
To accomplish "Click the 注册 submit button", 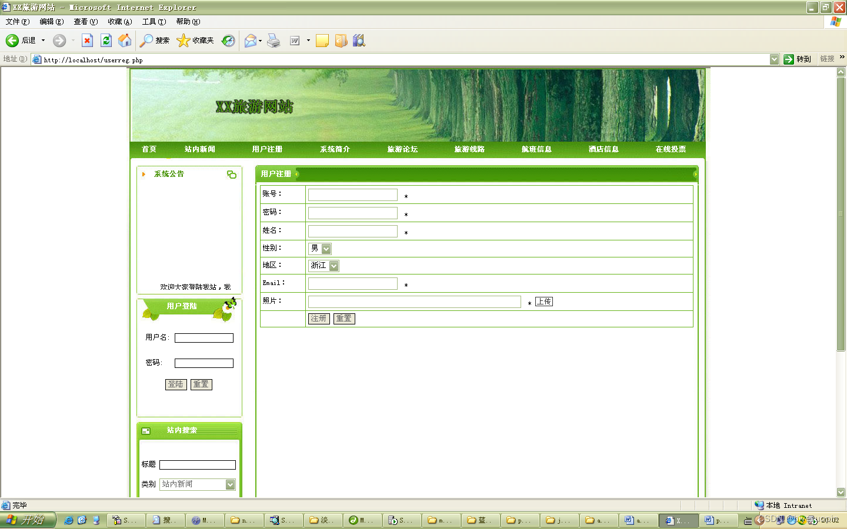I will [319, 319].
